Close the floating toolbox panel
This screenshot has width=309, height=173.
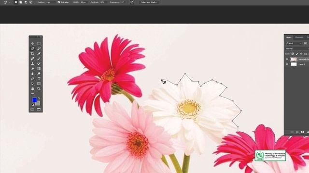(41, 37)
